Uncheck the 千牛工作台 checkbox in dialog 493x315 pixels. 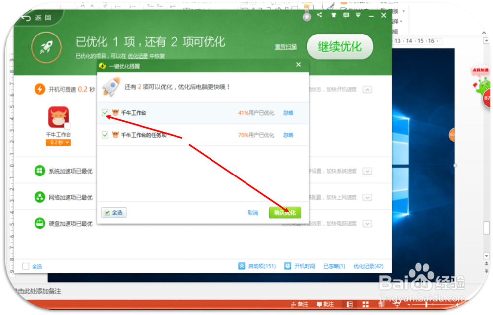click(105, 112)
